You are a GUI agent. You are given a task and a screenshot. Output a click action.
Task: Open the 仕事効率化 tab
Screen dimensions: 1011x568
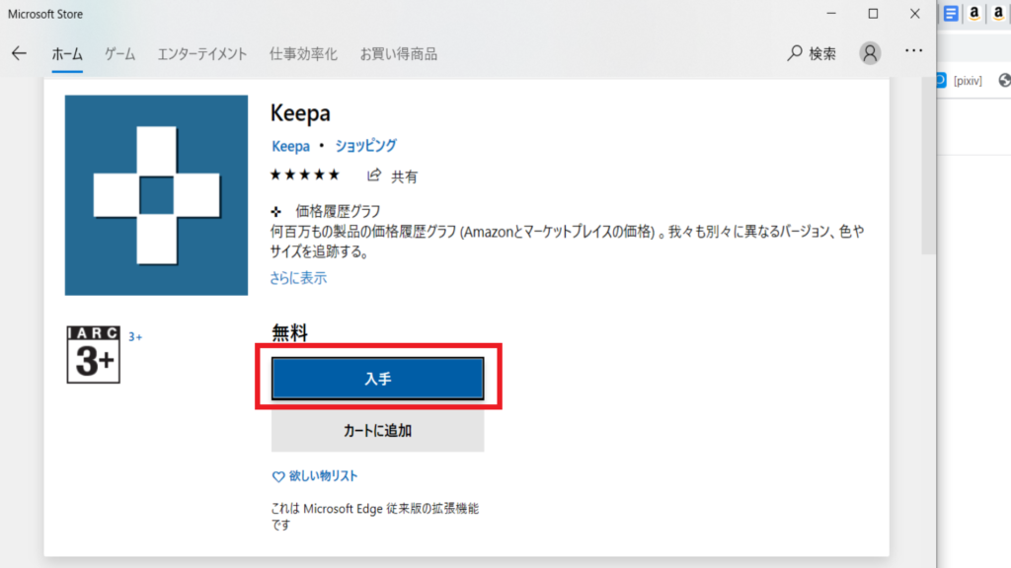pyautogui.click(x=303, y=54)
